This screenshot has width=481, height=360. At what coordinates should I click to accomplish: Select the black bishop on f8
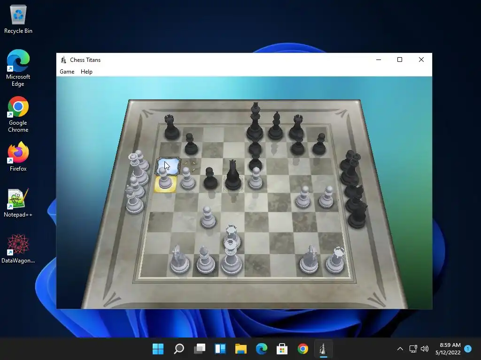276,126
